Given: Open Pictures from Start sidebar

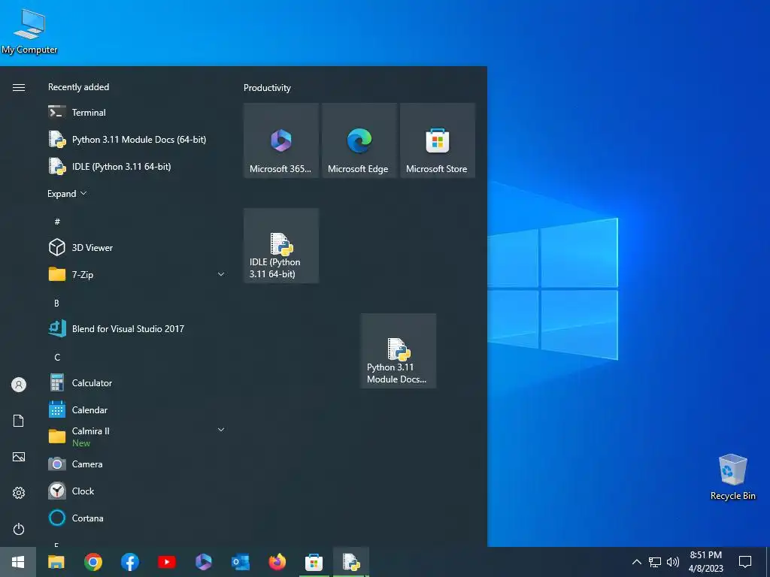Looking at the screenshot, I should click(x=19, y=457).
